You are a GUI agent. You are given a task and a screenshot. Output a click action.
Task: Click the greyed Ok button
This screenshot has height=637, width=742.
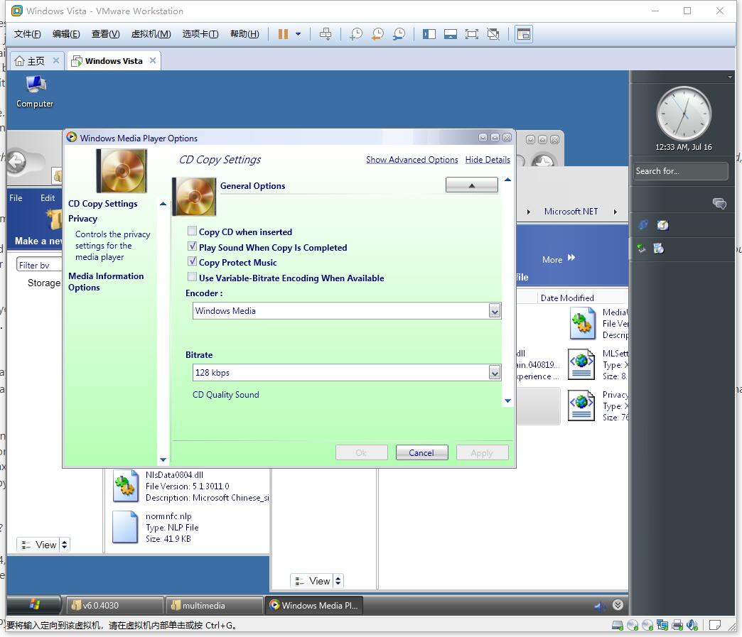pos(362,453)
